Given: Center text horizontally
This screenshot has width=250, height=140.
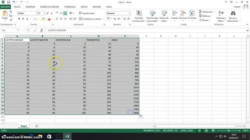Looking at the screenshot, I should 61,19.
